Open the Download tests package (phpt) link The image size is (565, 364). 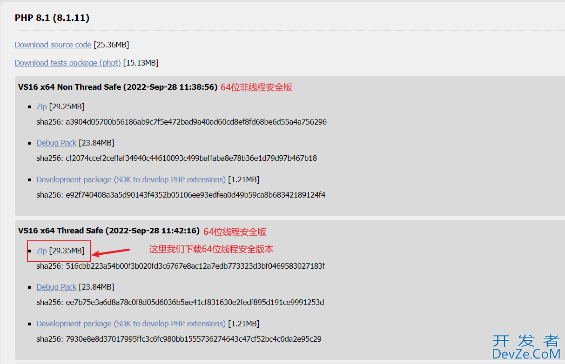click(68, 63)
